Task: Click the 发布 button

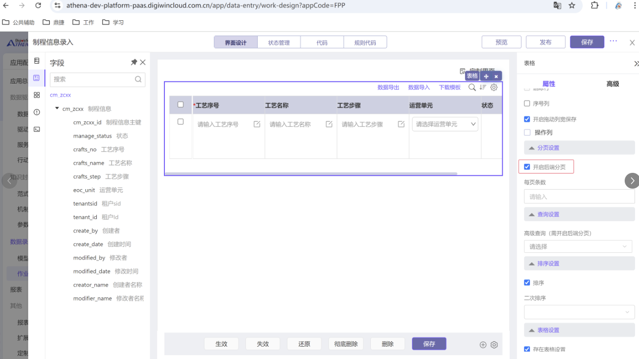Action: tap(546, 42)
